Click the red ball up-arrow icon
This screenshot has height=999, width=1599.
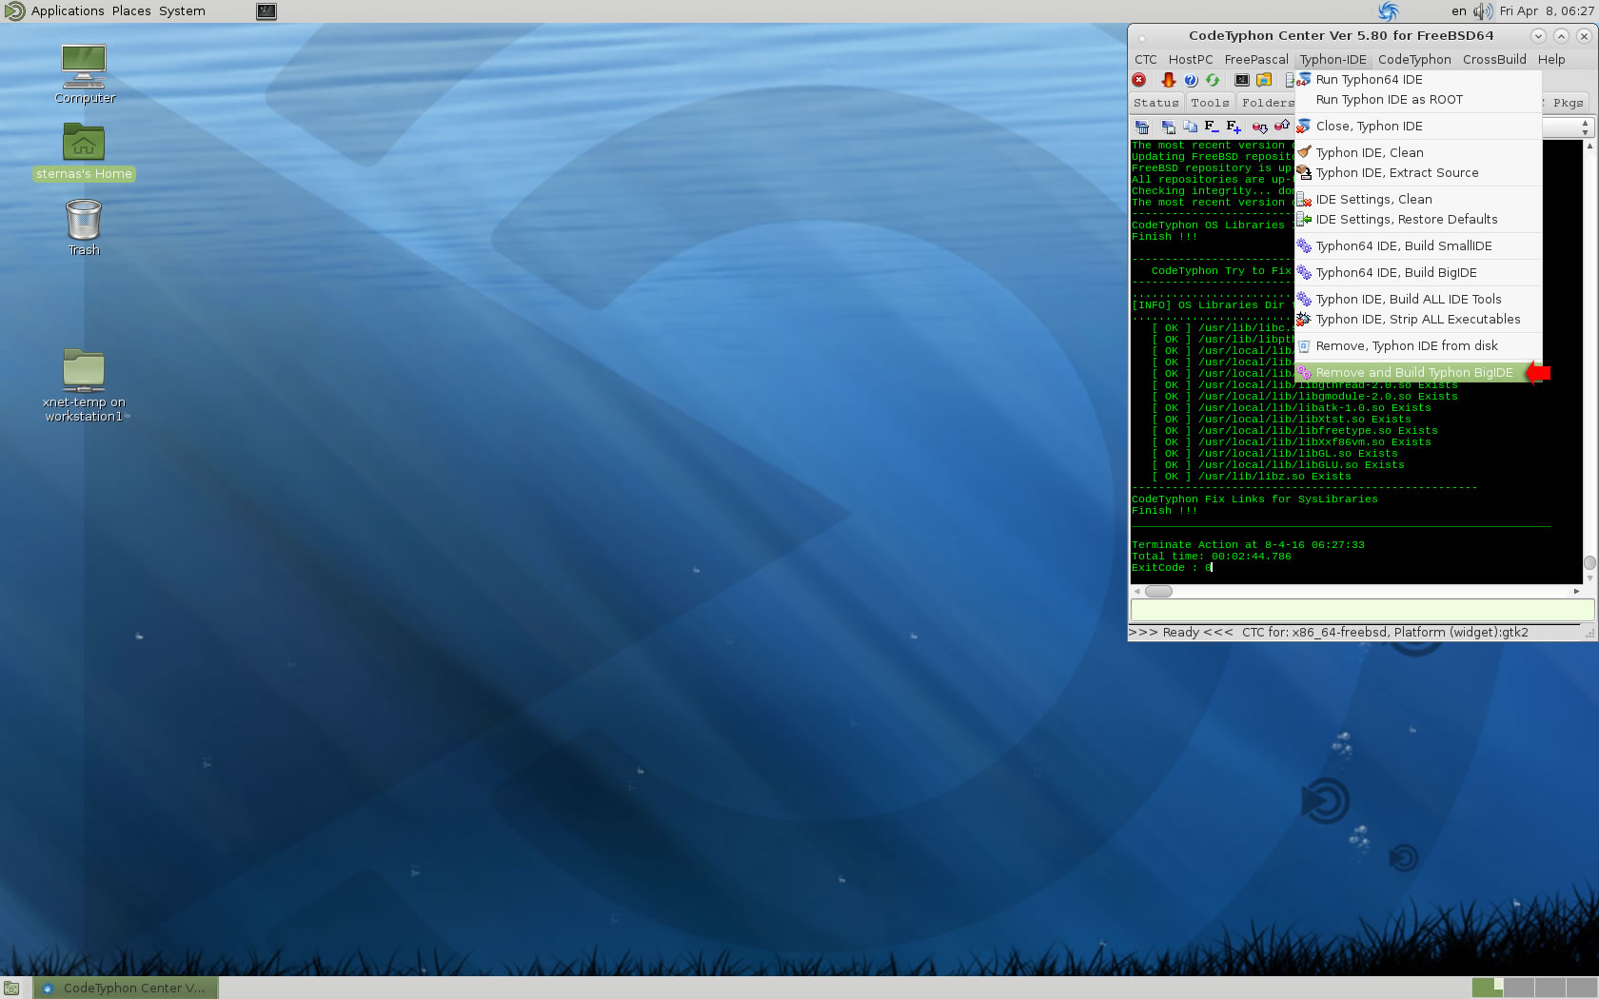pos(1282,127)
